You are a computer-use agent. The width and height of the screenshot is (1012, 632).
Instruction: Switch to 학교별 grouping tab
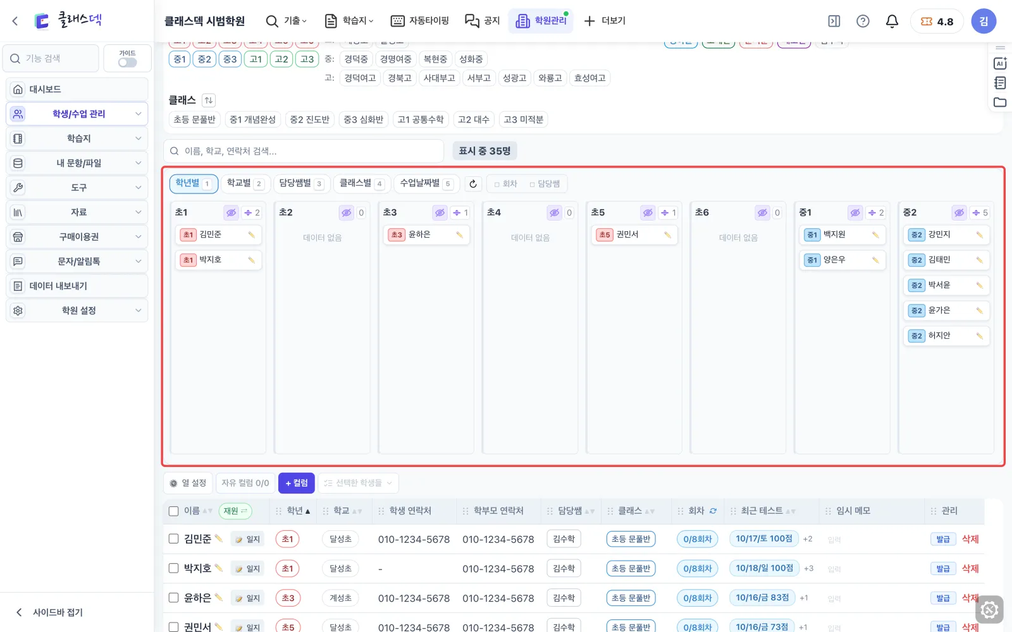click(x=245, y=183)
